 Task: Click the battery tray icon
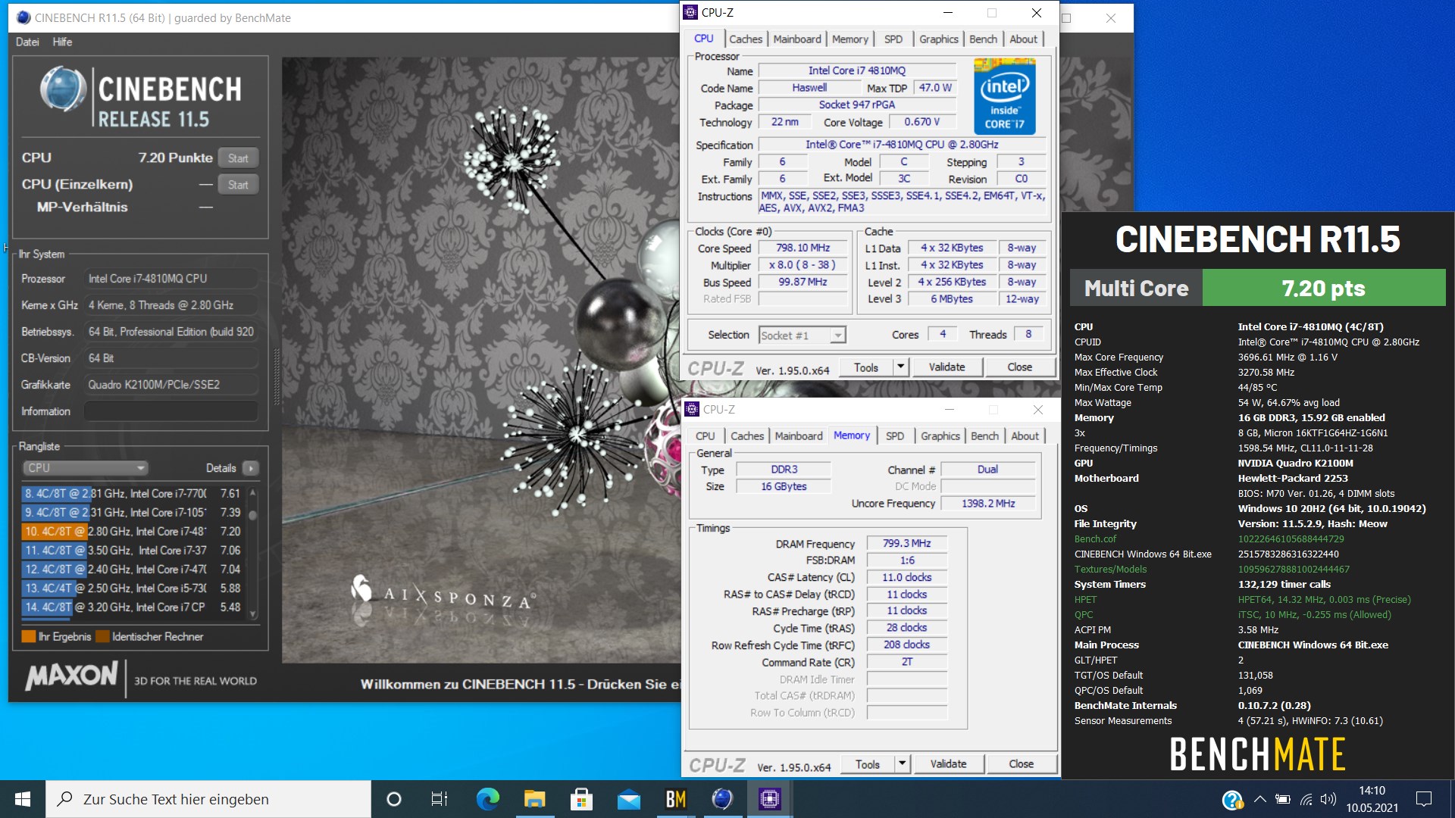(1282, 799)
